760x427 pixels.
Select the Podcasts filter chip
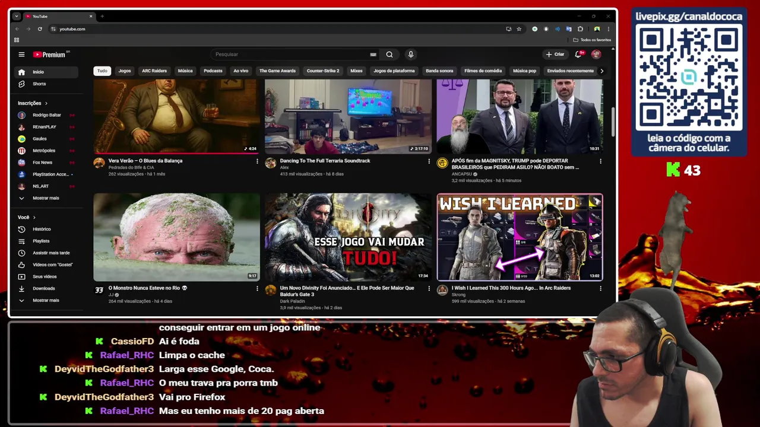click(x=213, y=71)
